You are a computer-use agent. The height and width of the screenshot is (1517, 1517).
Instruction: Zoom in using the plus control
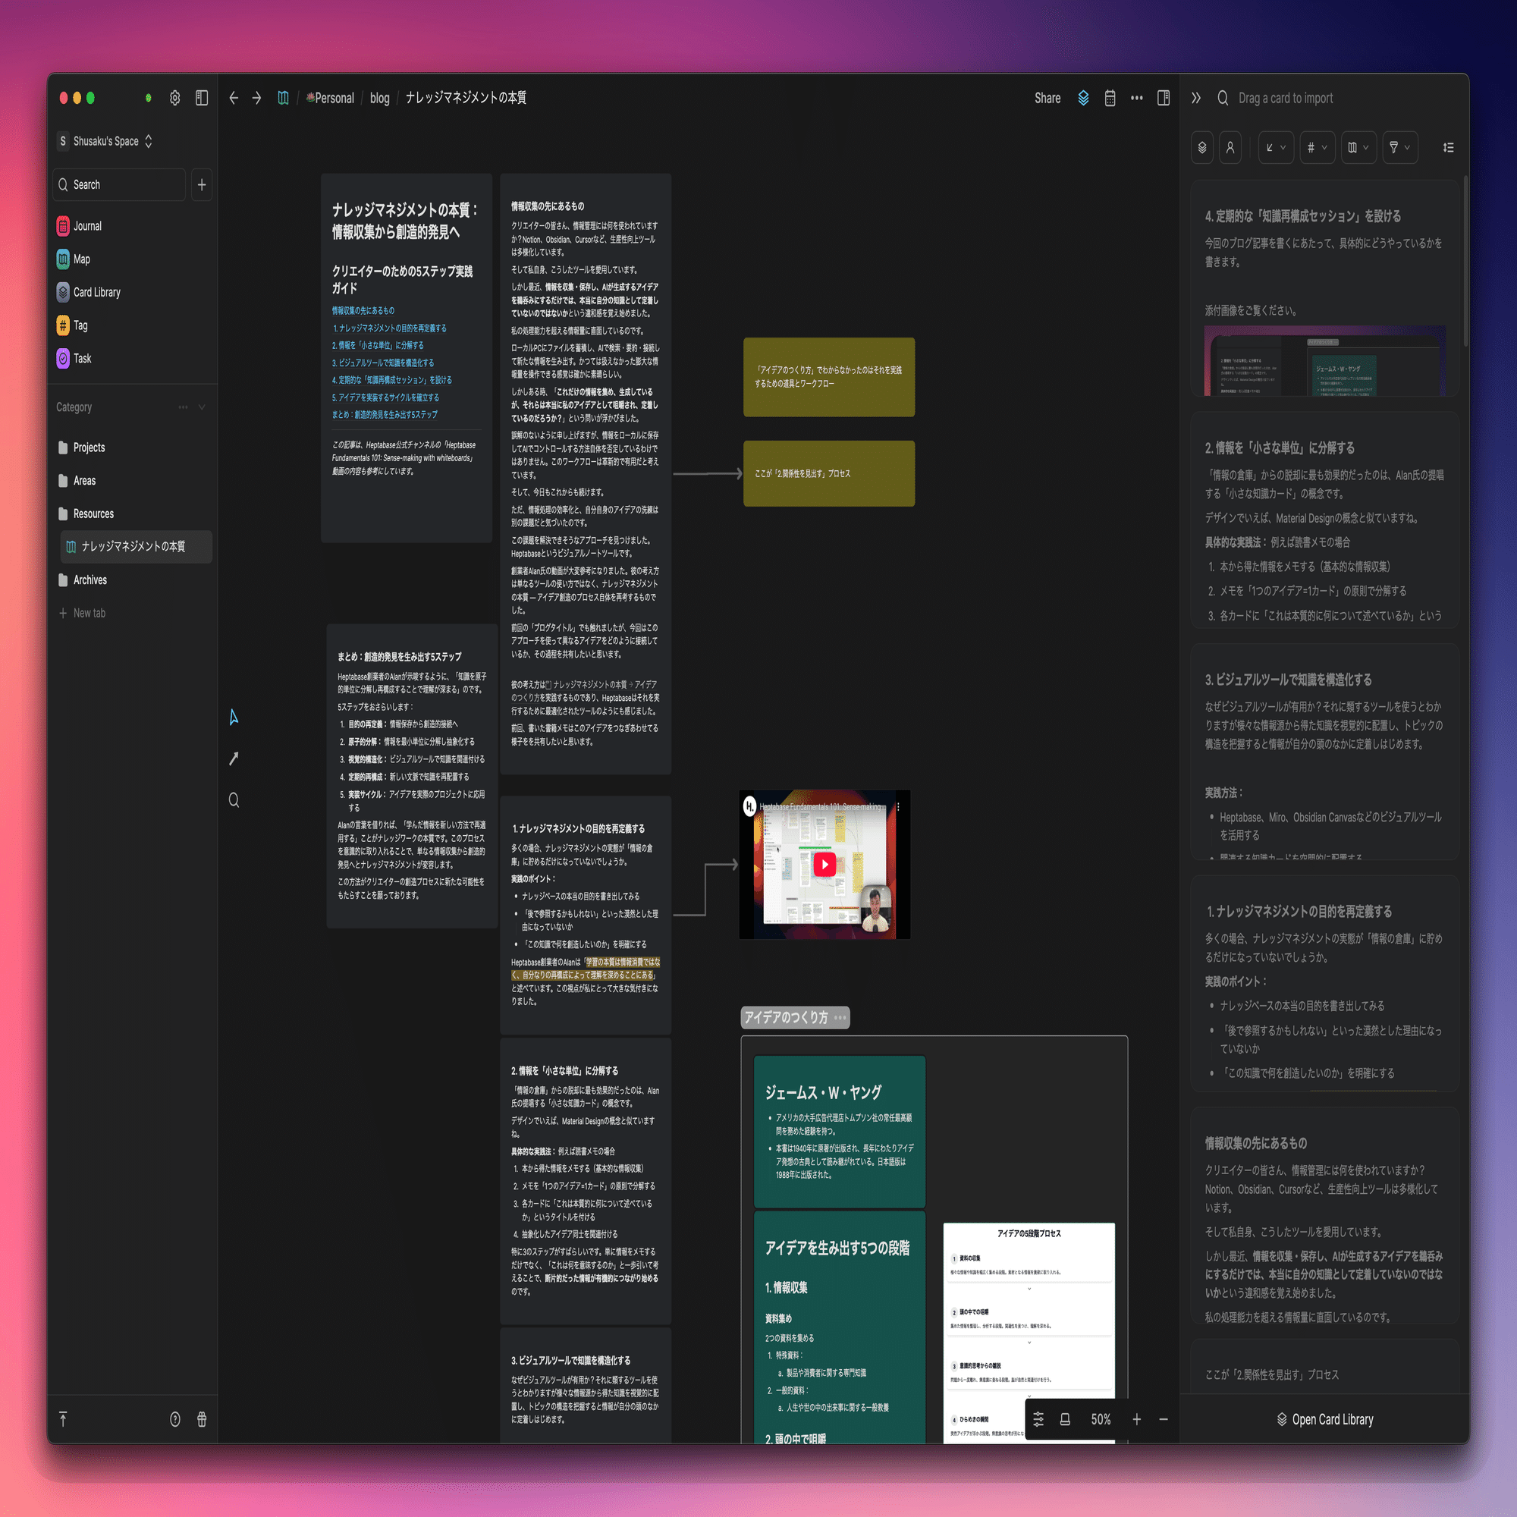point(1135,1419)
